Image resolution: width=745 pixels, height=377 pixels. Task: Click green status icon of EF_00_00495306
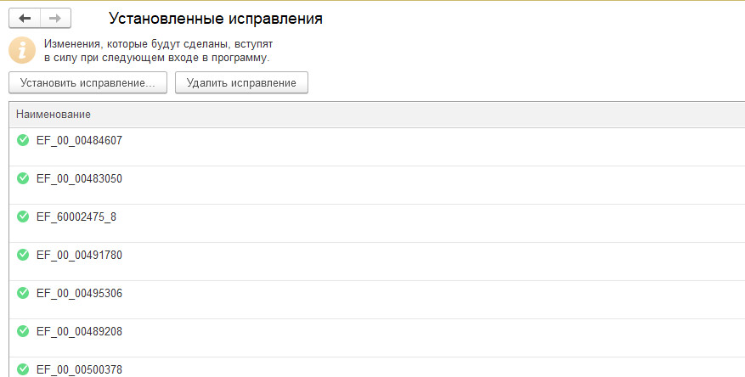point(23,293)
